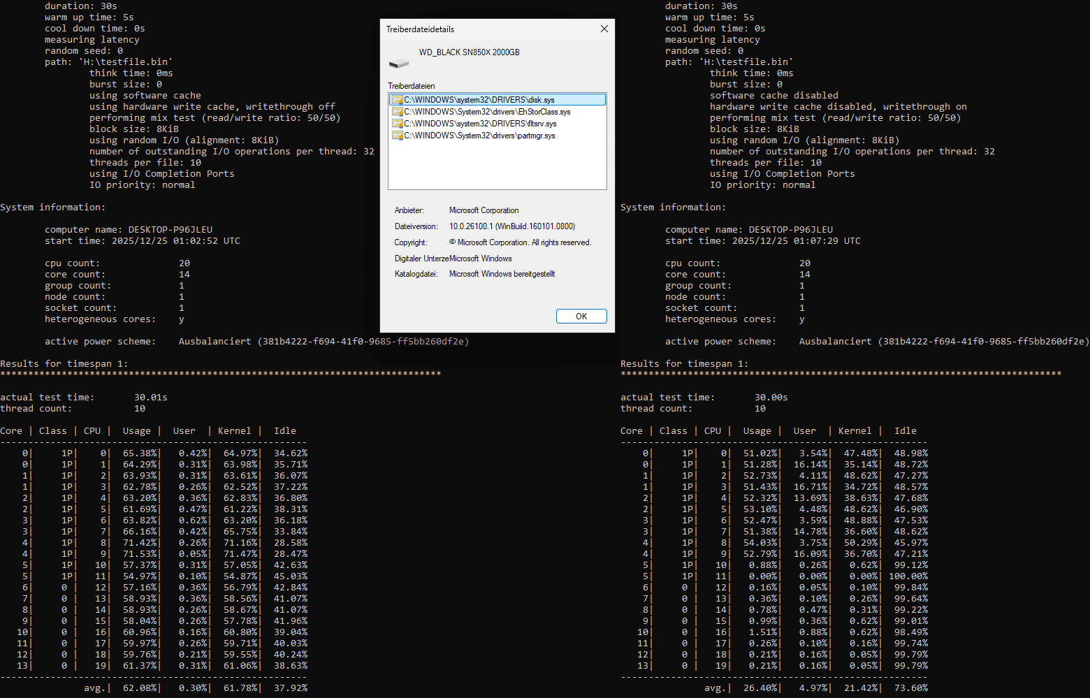The image size is (1090, 698).
Task: Click right terminal idle value 100.00%
Action: 908,576
